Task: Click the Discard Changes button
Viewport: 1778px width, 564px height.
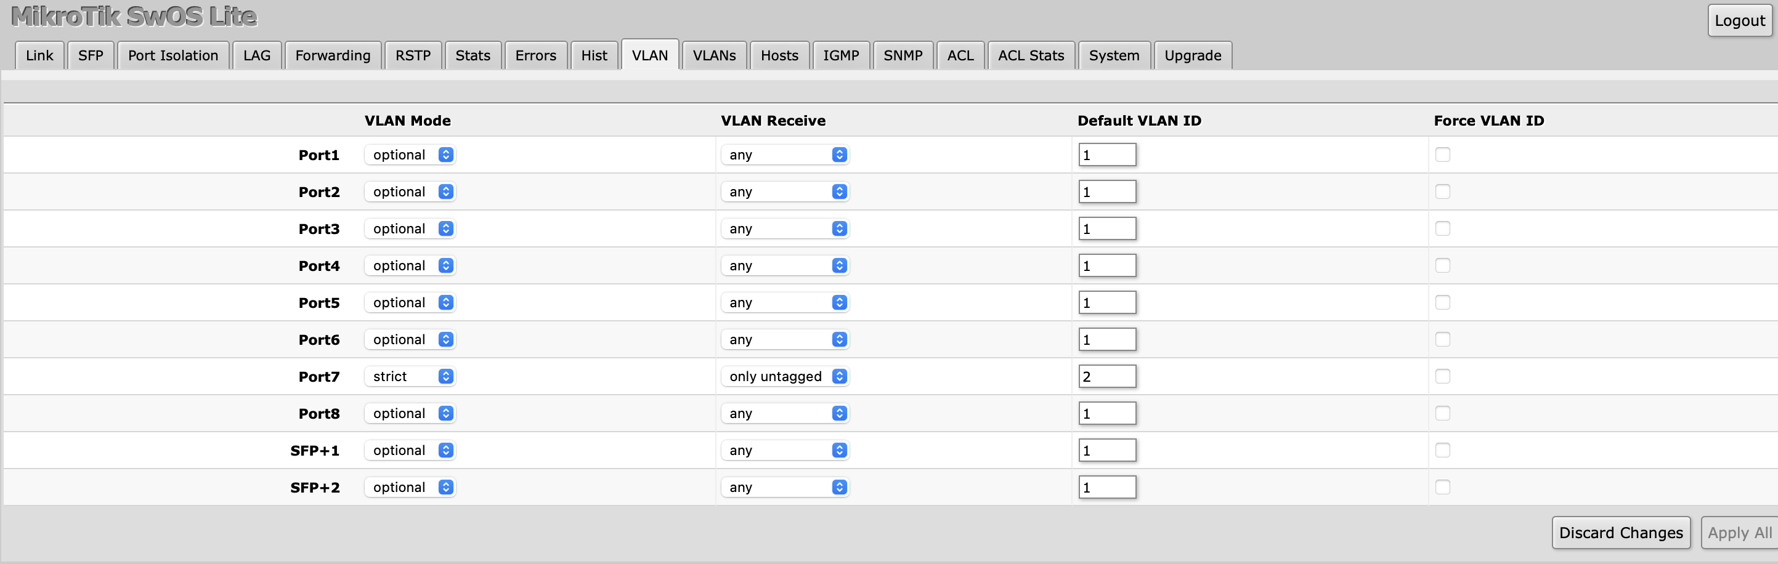Action: 1622,532
